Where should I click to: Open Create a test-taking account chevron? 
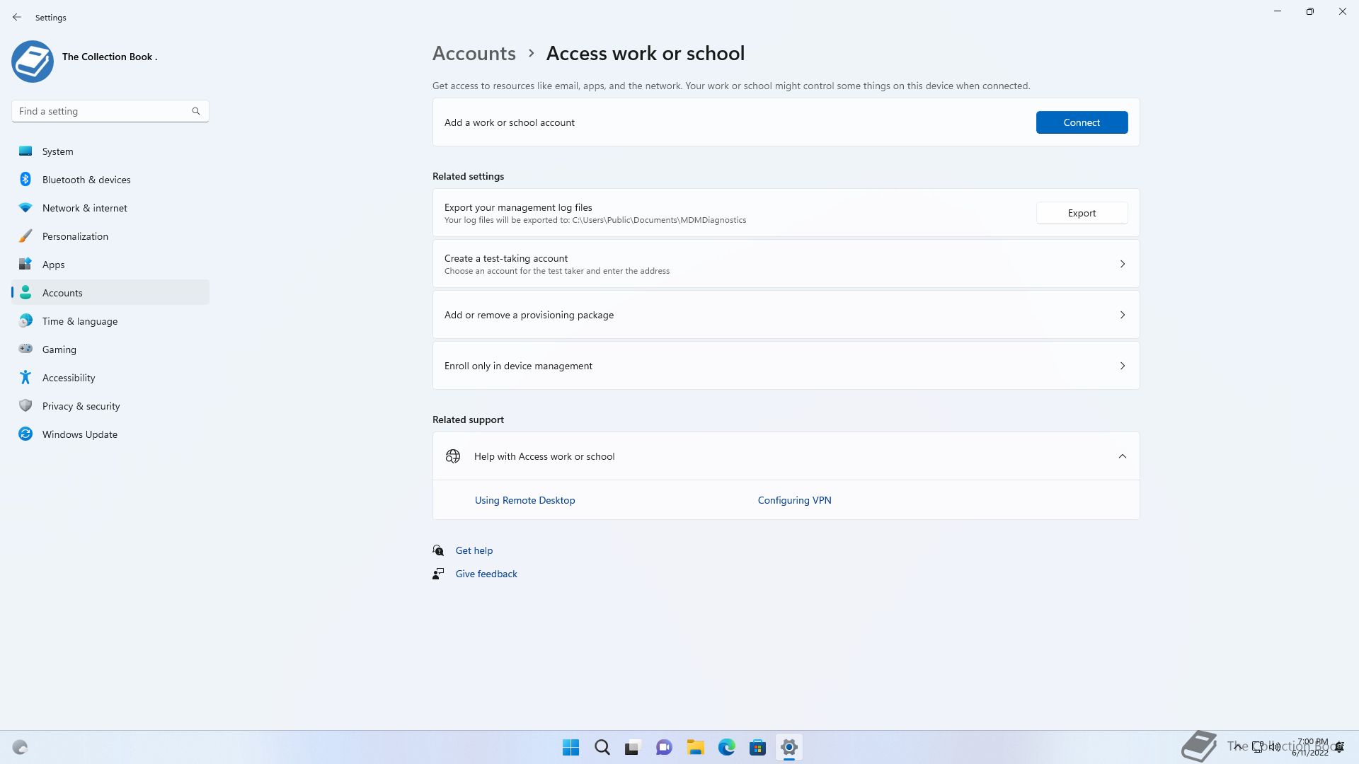coord(1122,264)
